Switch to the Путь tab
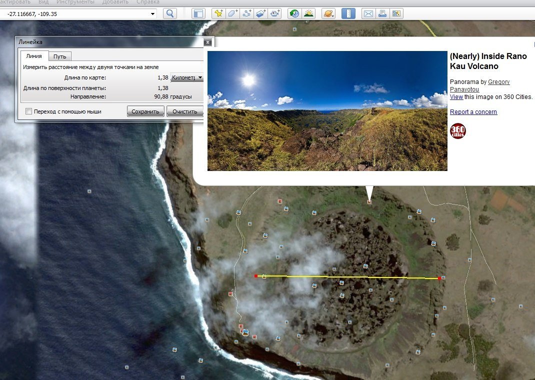This screenshot has height=380, width=535. pos(59,56)
